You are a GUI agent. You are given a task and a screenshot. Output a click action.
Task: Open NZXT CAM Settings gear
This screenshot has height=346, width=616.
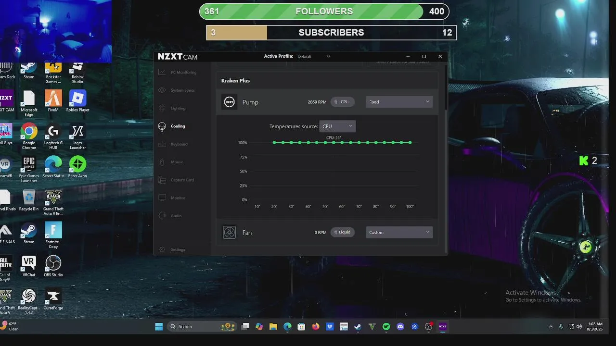pyautogui.click(x=172, y=249)
